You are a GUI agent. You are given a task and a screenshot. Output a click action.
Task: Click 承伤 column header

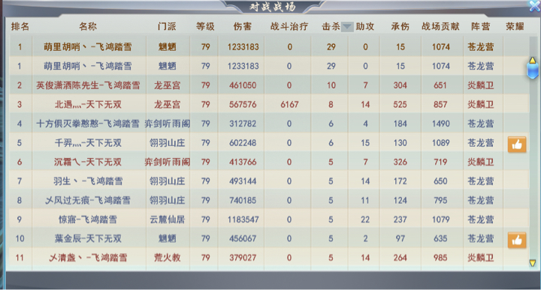400,26
